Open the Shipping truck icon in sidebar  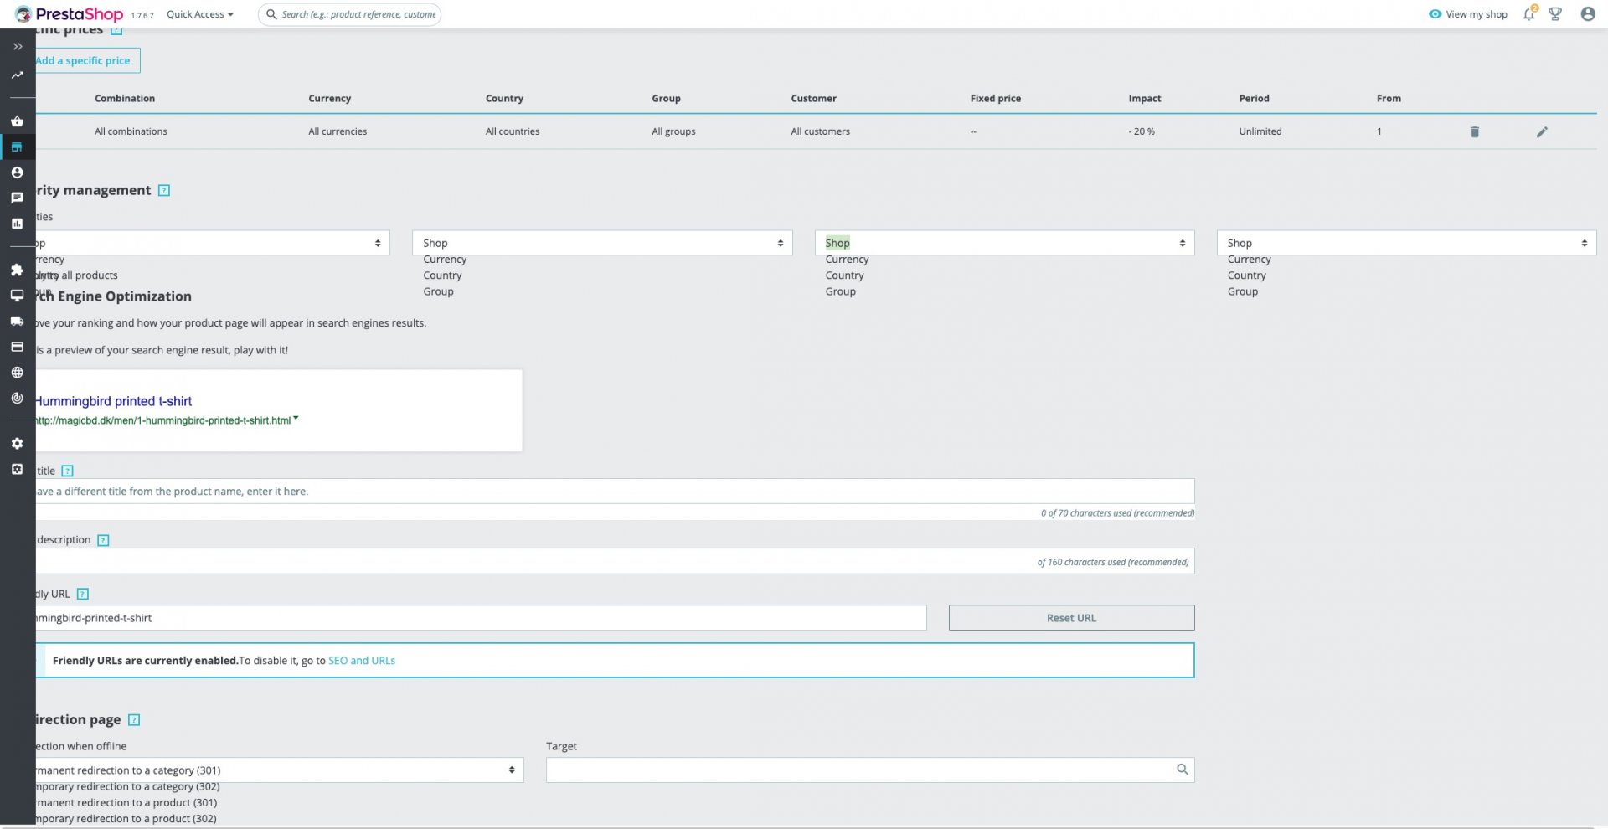coord(17,321)
